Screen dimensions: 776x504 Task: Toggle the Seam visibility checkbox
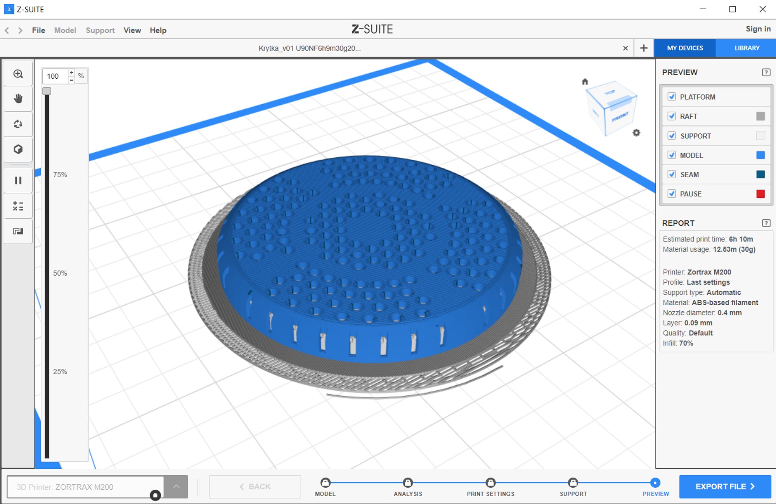coord(672,174)
